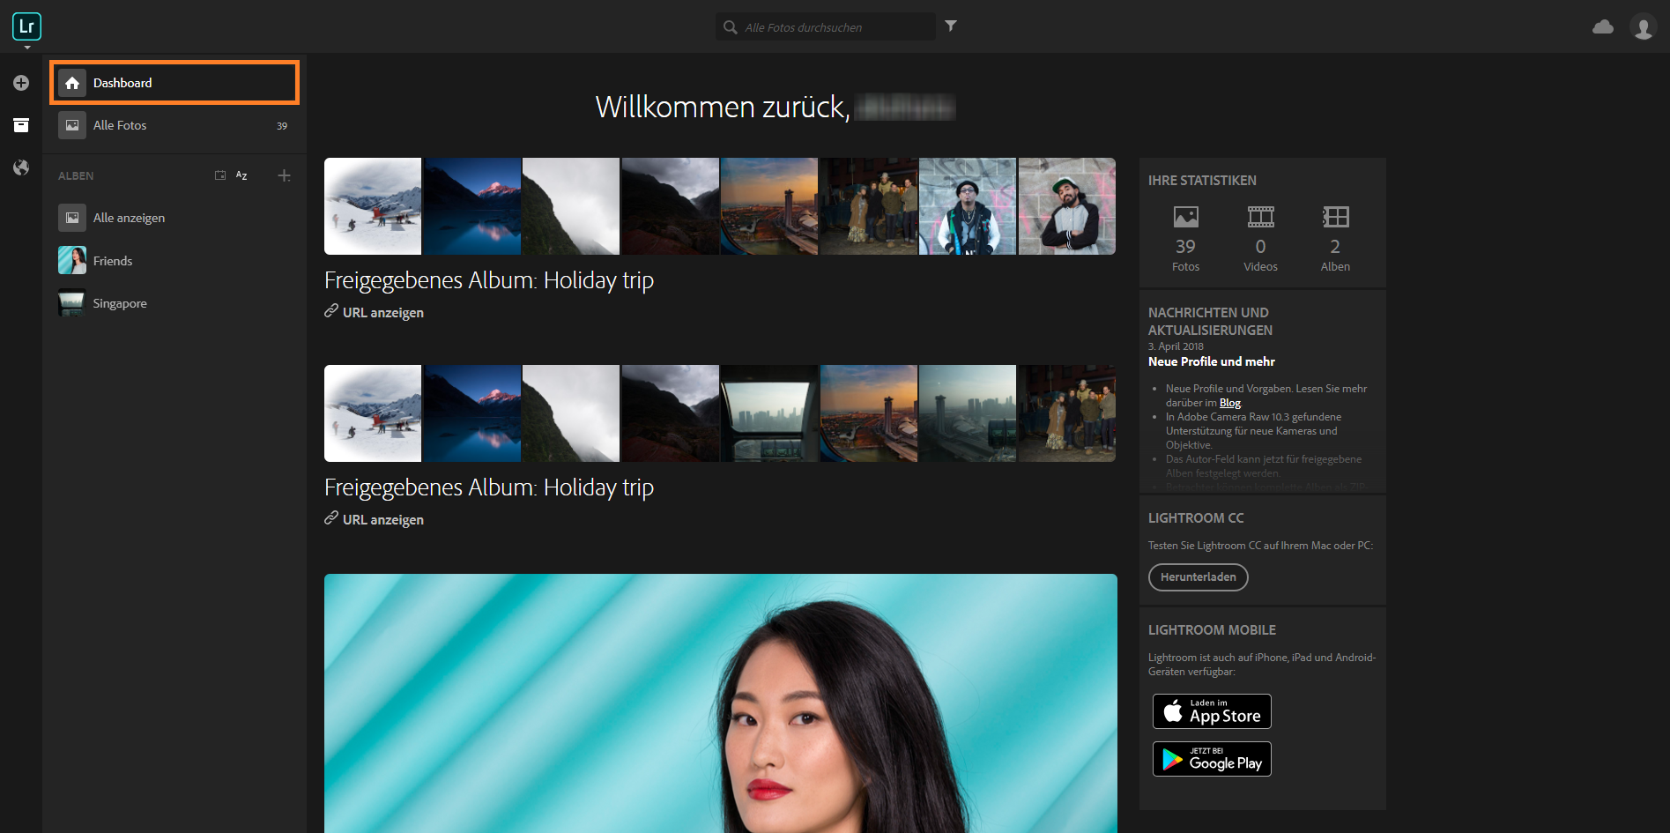The image size is (1670, 833).
Task: Click the home icon beside Dashboard
Action: pos(72,83)
